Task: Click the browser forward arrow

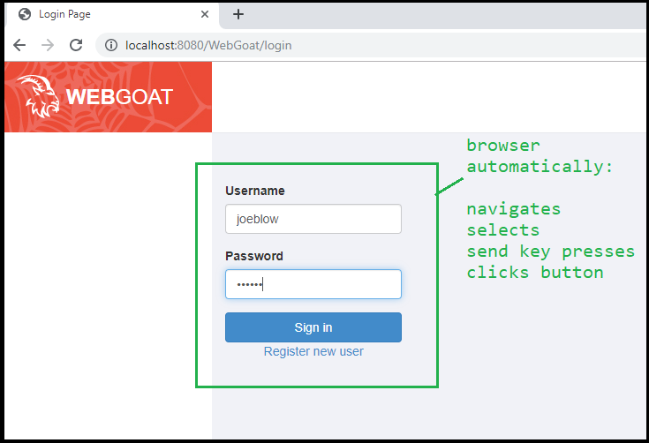Action: [48, 45]
